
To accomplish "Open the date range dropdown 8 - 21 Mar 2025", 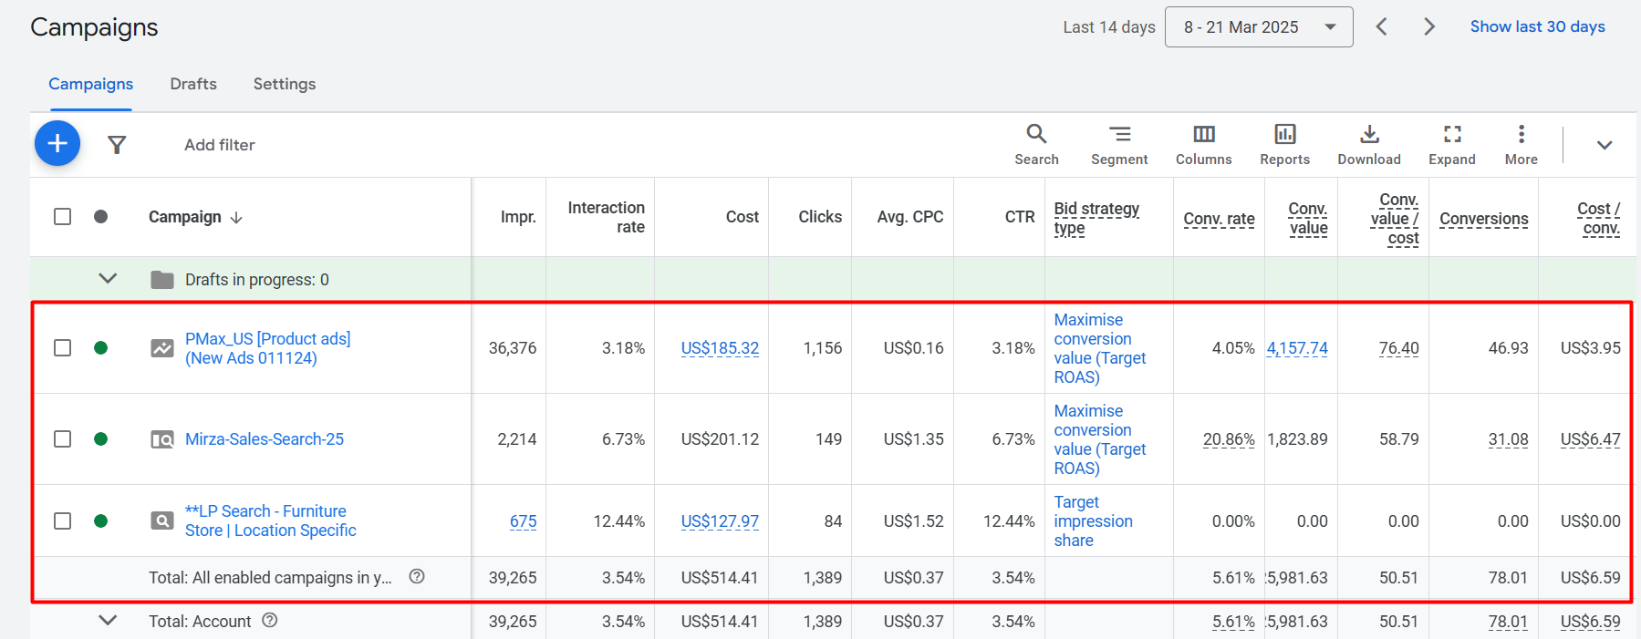I will pyautogui.click(x=1258, y=27).
